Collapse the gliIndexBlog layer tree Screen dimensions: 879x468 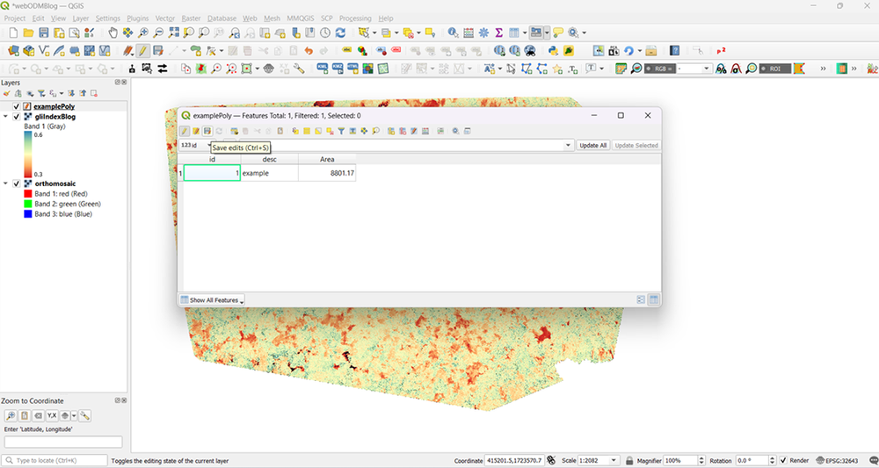point(6,116)
